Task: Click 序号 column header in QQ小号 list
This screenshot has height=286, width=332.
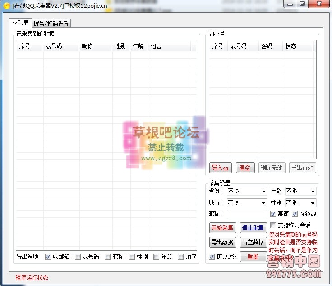Action: 218,46
